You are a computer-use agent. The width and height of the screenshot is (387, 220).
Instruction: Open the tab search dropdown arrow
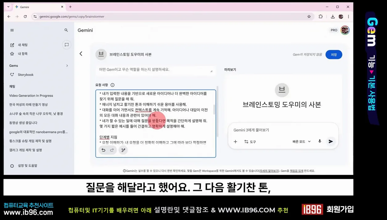click(x=8, y=7)
